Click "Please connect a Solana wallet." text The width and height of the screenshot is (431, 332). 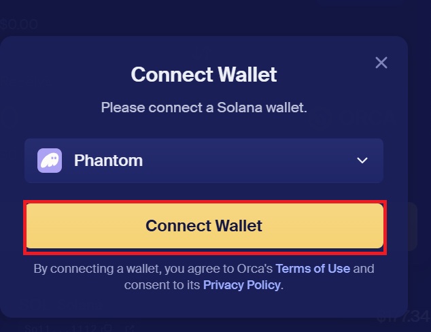click(204, 107)
